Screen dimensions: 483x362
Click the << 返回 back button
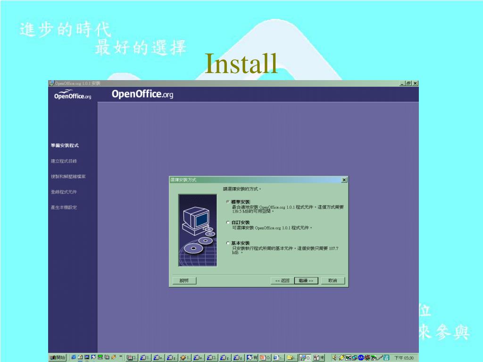283,280
